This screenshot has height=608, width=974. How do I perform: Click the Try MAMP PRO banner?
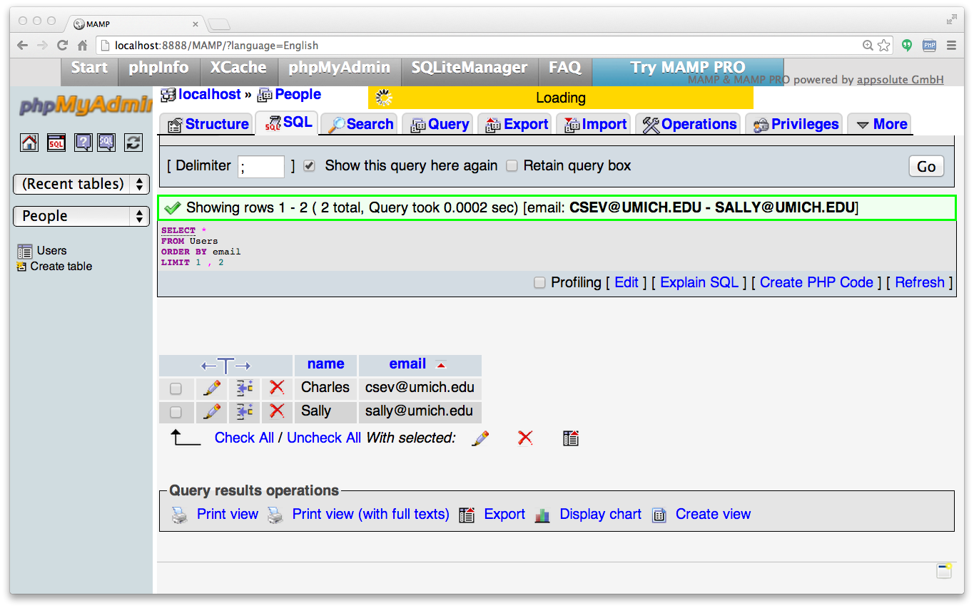688,68
